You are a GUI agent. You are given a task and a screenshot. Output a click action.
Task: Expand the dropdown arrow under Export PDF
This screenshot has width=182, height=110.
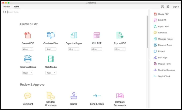click(123, 49)
